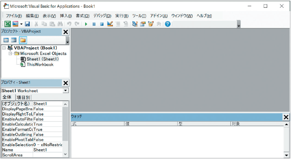The image size is (291, 159).
Task: Open the ウィンドウ(W) menu
Action: point(182,16)
